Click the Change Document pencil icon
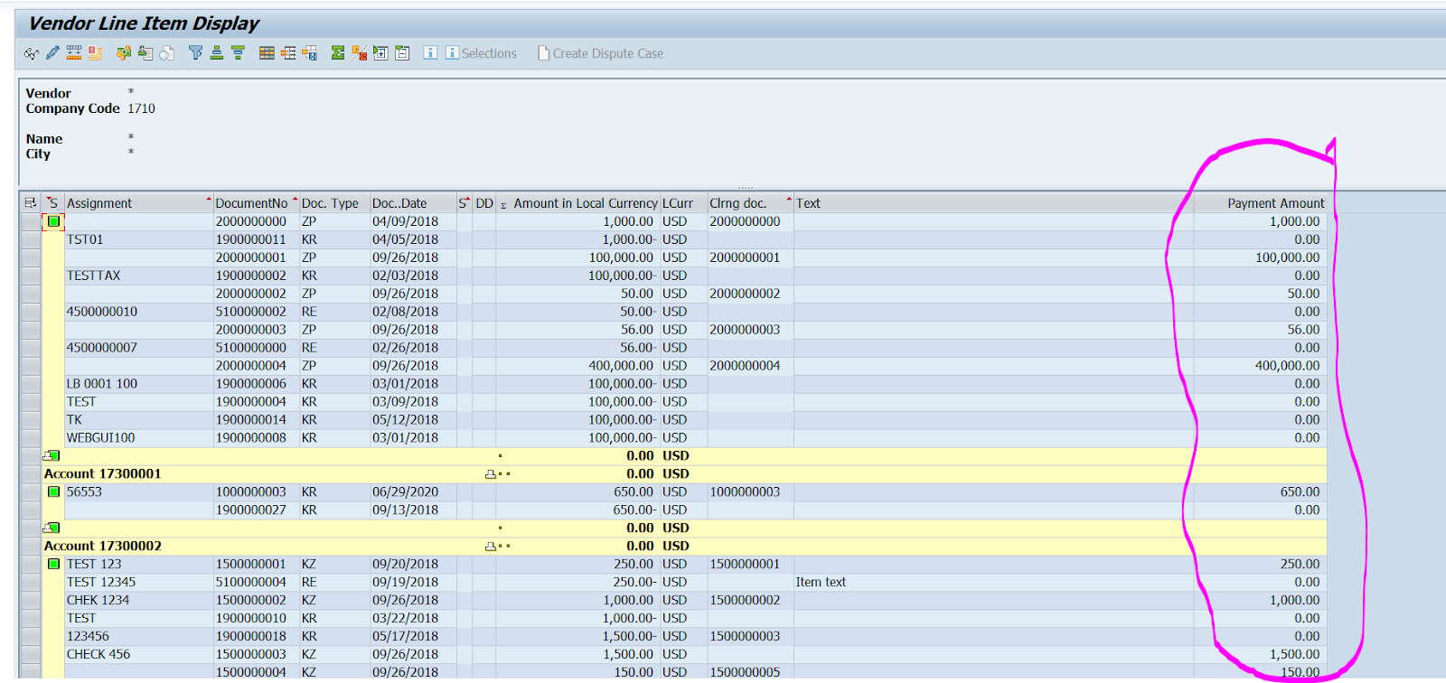The width and height of the screenshot is (1446, 683). (52, 53)
